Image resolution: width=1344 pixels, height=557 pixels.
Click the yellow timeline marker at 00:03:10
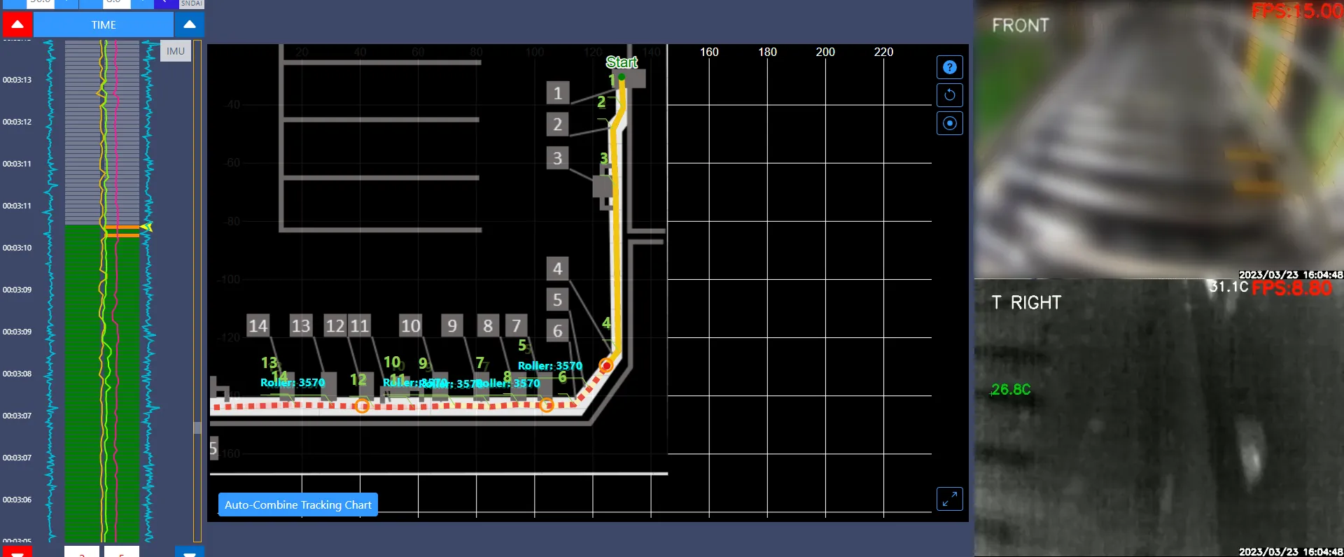146,227
